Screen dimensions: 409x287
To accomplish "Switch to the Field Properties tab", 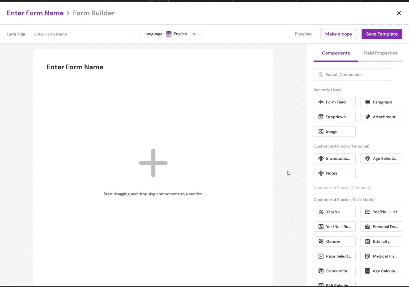I will (x=380, y=53).
